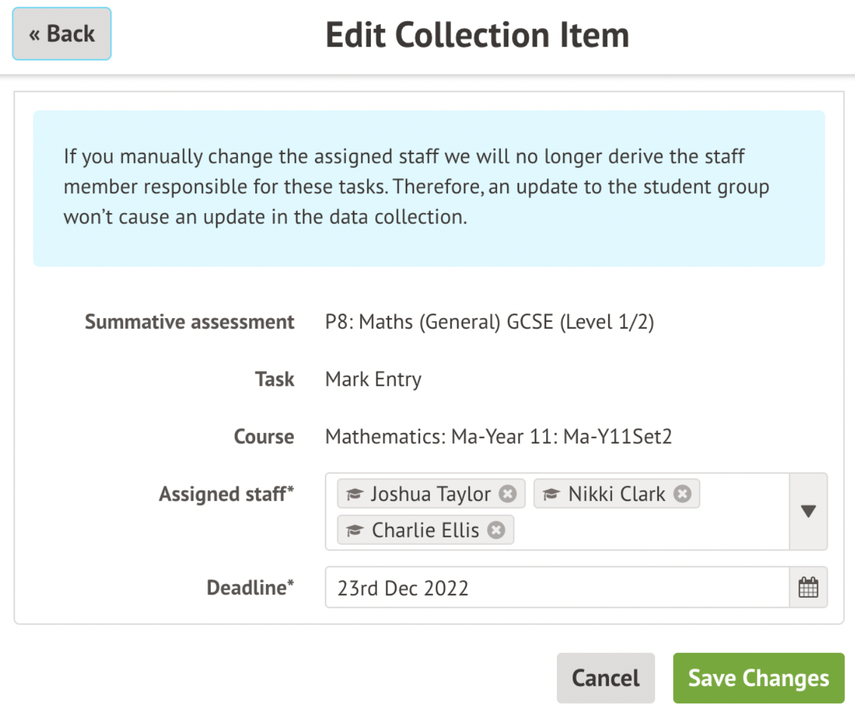Click the Edit Collection Item heading
Screen dimensions: 855x712
[477, 35]
